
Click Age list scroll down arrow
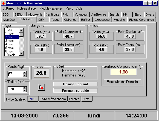click(x=21, y=54)
